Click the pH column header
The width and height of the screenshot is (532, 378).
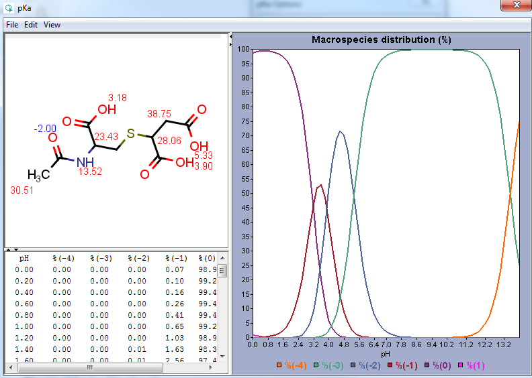(x=24, y=259)
